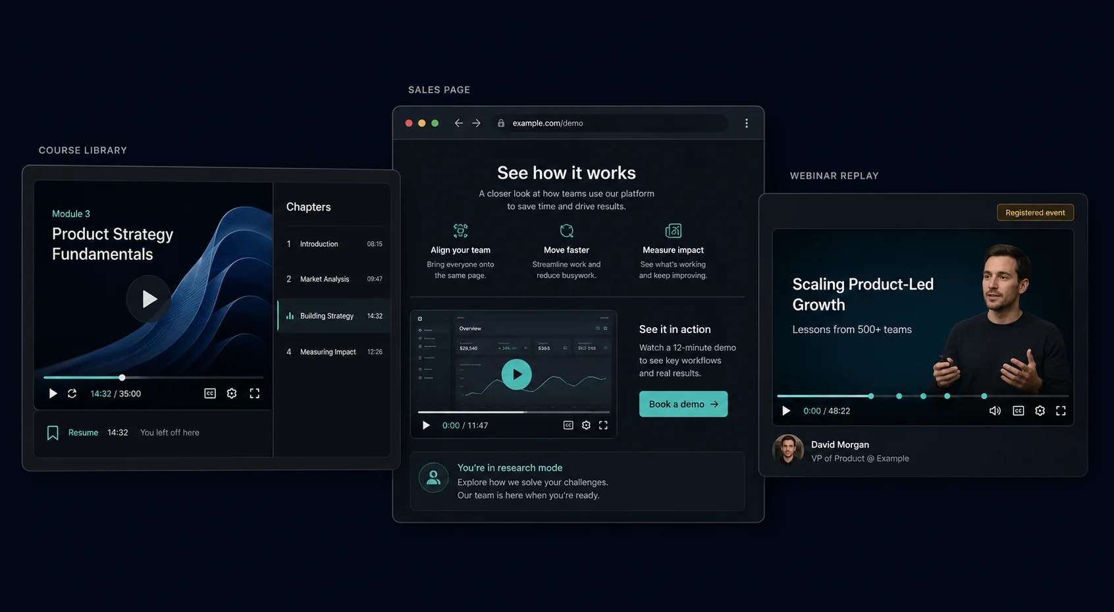This screenshot has width=1114, height=612.
Task: Click the Resume link
Action: point(83,432)
